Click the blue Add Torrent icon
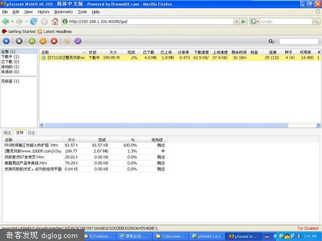Screen dimensions: 322x241 point(7,41)
